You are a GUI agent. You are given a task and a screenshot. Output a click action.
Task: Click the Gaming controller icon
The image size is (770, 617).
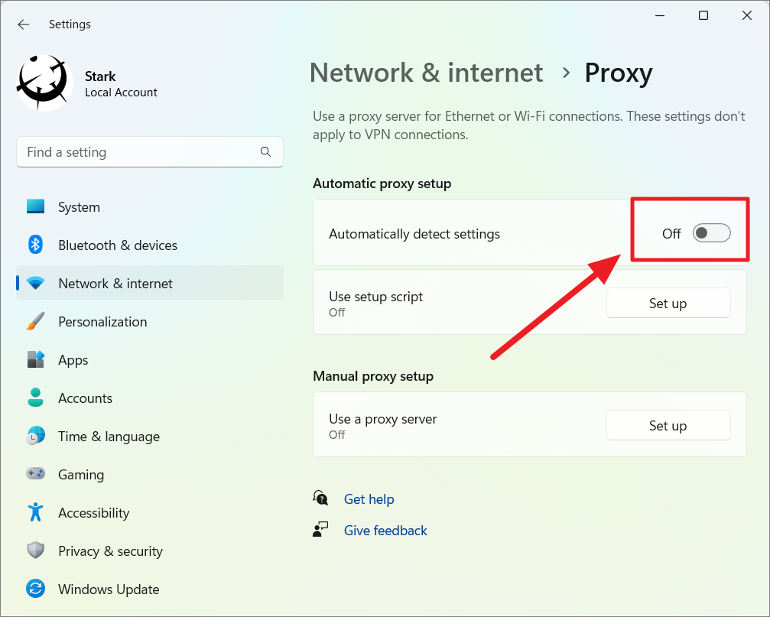coord(35,474)
